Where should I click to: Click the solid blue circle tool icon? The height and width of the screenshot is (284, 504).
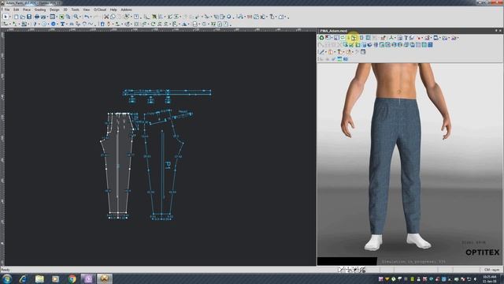point(54,24)
